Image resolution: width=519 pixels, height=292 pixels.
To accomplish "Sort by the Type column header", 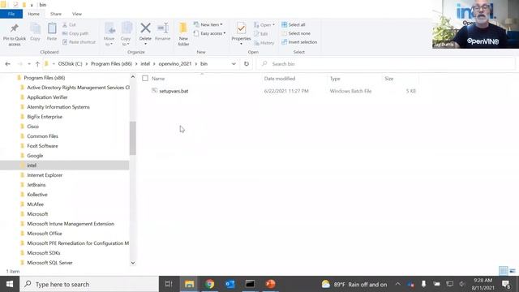I will point(335,79).
